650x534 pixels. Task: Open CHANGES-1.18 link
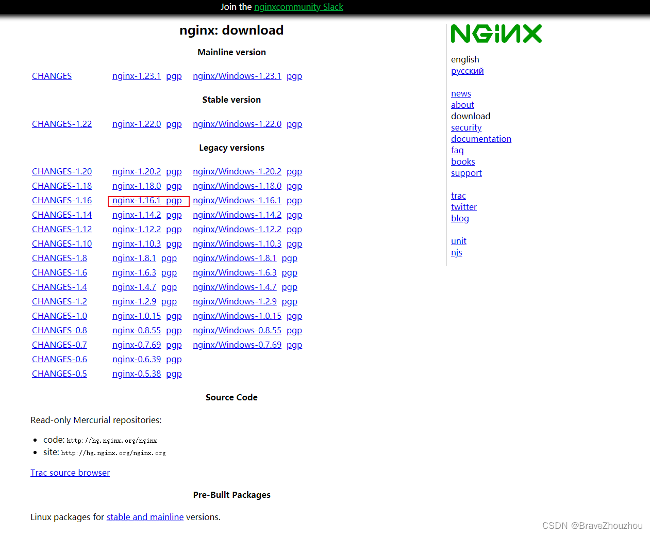coord(62,186)
